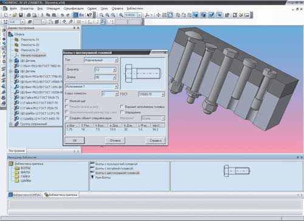Select the zoom-by-window magnifier icon
Screen dimensions: 304x221
pos(101,15)
